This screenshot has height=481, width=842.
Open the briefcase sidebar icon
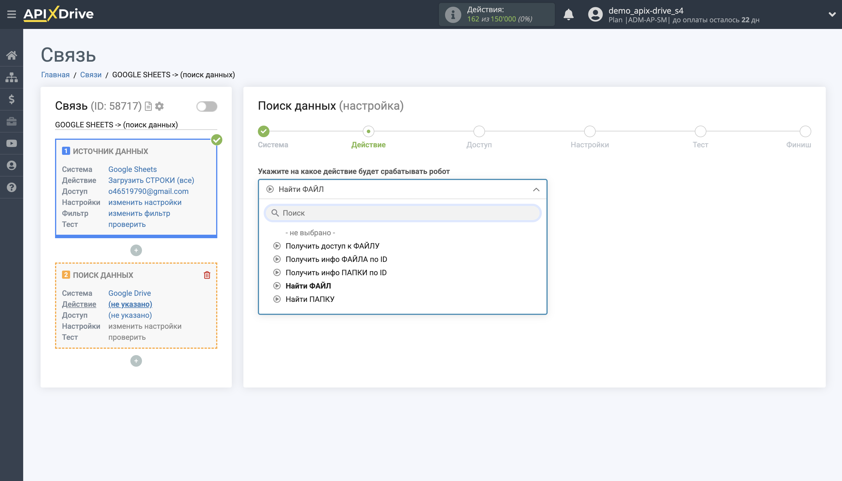[12, 121]
